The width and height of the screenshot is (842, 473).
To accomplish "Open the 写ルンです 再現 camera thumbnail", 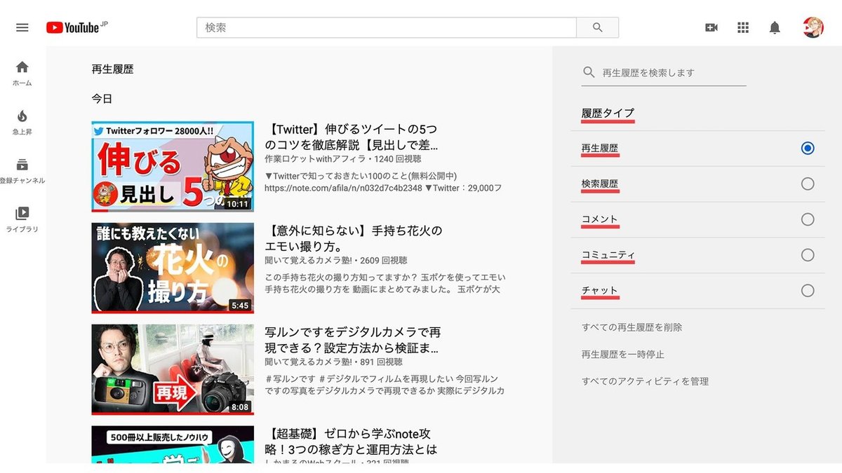I will (x=173, y=369).
